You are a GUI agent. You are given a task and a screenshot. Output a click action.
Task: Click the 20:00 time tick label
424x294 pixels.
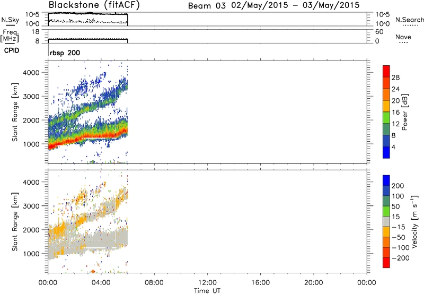(x=314, y=283)
